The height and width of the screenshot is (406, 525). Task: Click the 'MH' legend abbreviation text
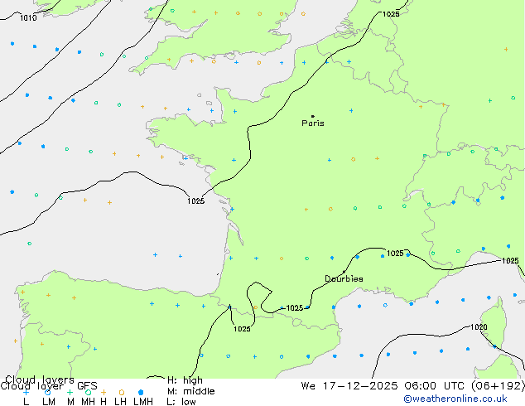tap(88, 402)
